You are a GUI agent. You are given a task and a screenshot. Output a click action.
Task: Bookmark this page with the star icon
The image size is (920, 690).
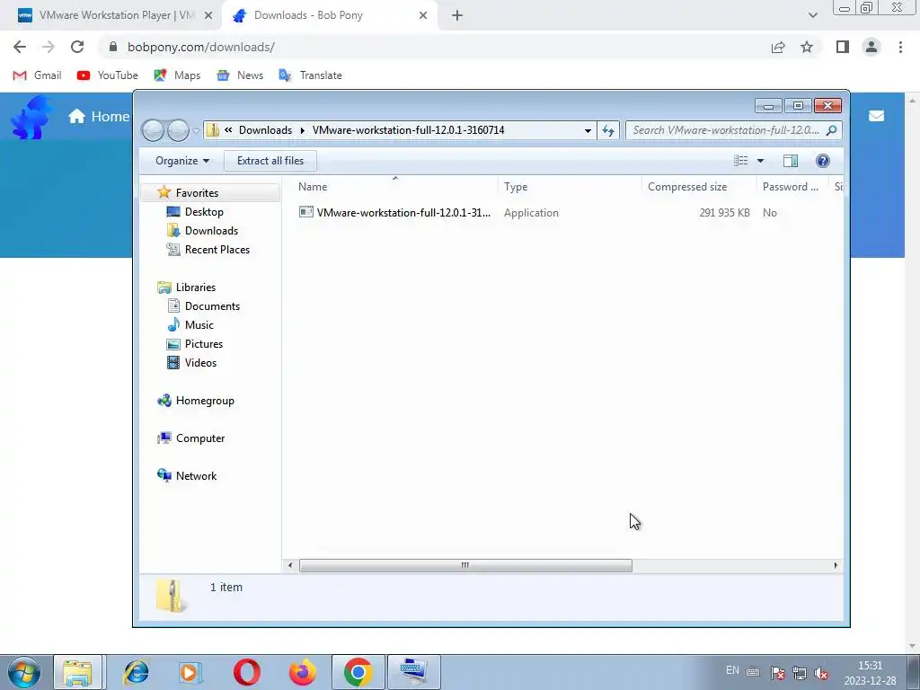tap(807, 47)
